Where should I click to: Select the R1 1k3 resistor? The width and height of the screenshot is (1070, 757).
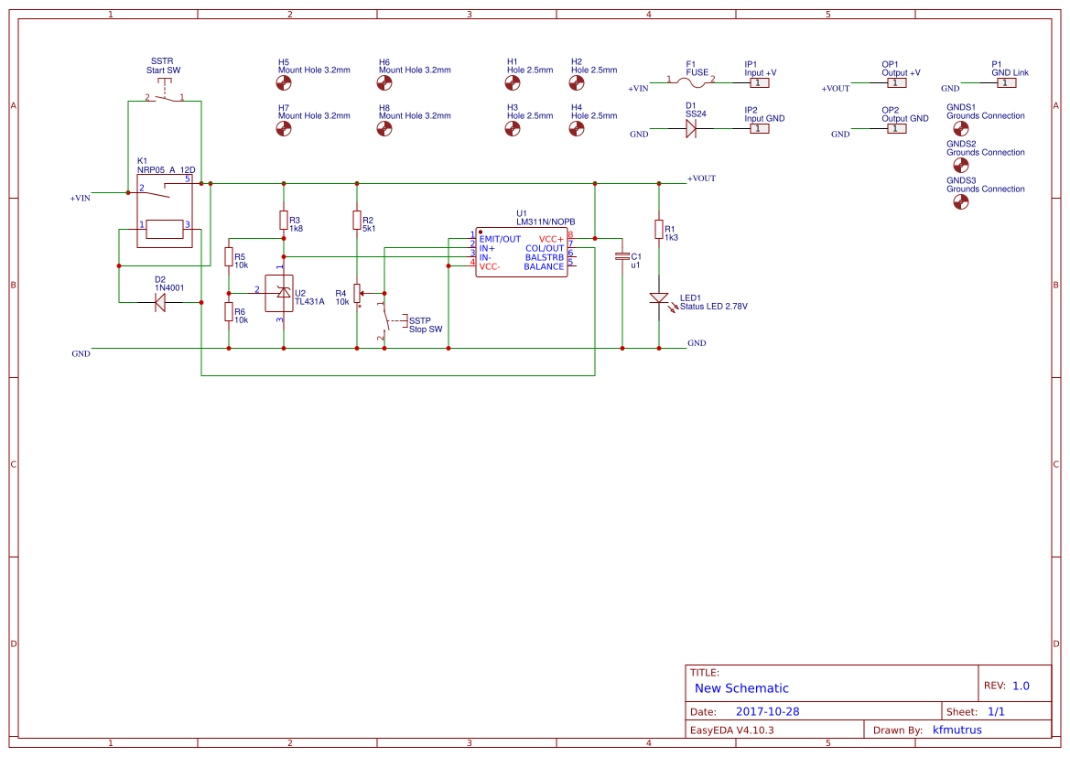pyautogui.click(x=658, y=229)
